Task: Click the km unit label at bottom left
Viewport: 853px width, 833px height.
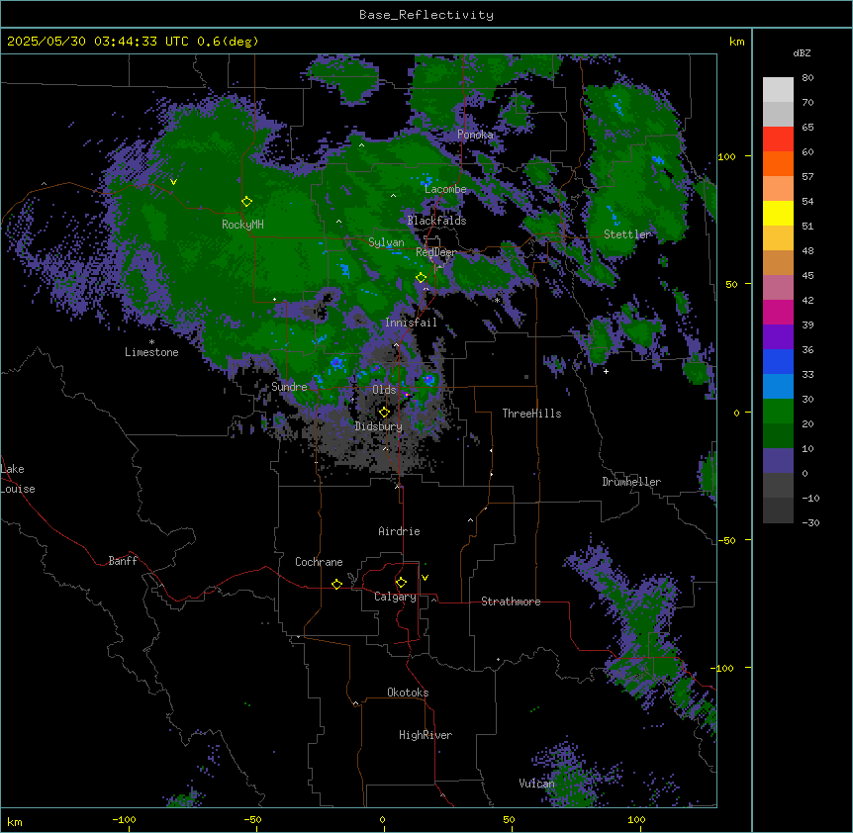Action: [15, 822]
